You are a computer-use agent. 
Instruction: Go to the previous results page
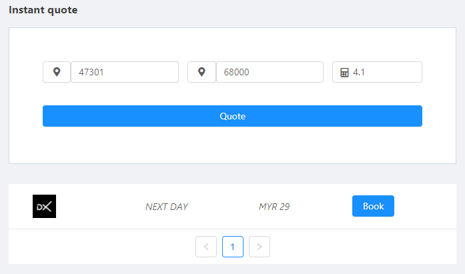click(206, 247)
